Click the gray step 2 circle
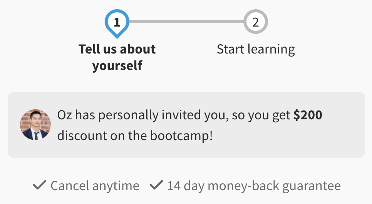372x204 pixels. pyautogui.click(x=255, y=22)
